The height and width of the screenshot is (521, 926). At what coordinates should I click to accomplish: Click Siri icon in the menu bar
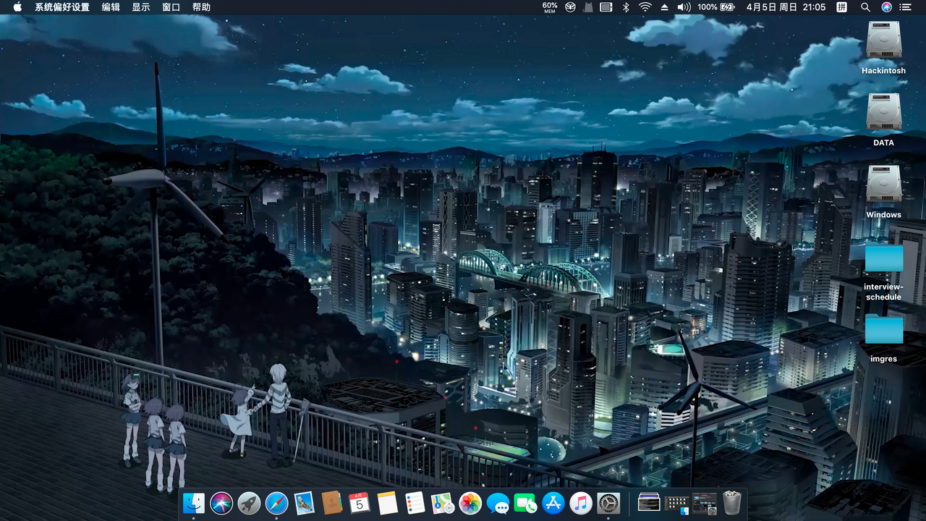(886, 7)
